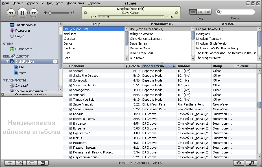Select The Singles 86>98 album
Viewport: 262px width, 167px height.
(226, 58)
